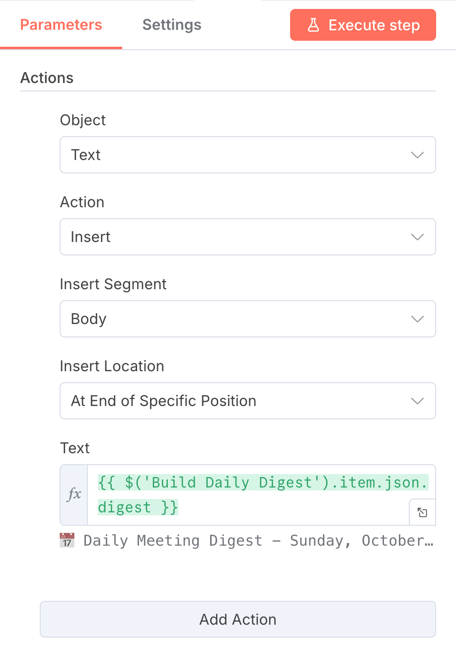Click the Actions section heading
The height and width of the screenshot is (652, 456).
coord(47,78)
